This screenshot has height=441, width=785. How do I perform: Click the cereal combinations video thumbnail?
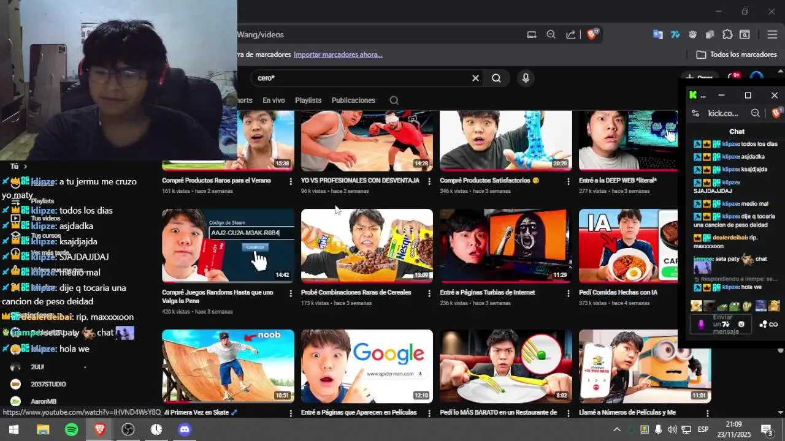[367, 246]
